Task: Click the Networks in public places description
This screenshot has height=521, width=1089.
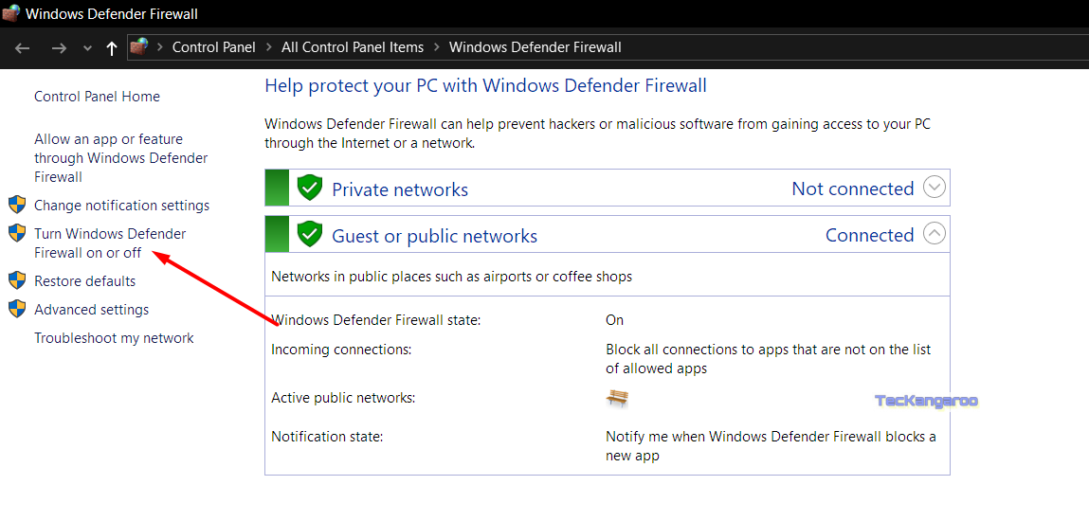Action: pyautogui.click(x=451, y=276)
